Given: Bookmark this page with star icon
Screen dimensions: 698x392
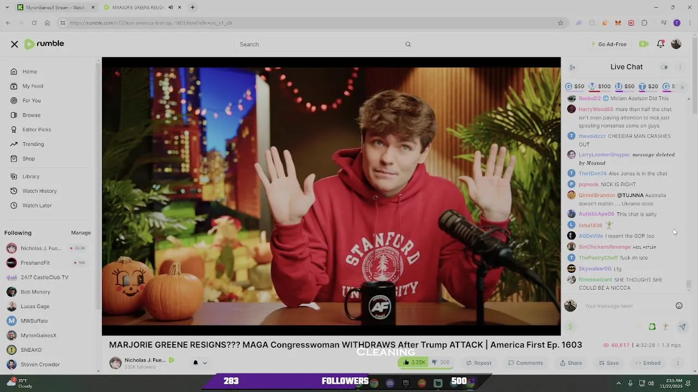Looking at the screenshot, I should click(560, 23).
